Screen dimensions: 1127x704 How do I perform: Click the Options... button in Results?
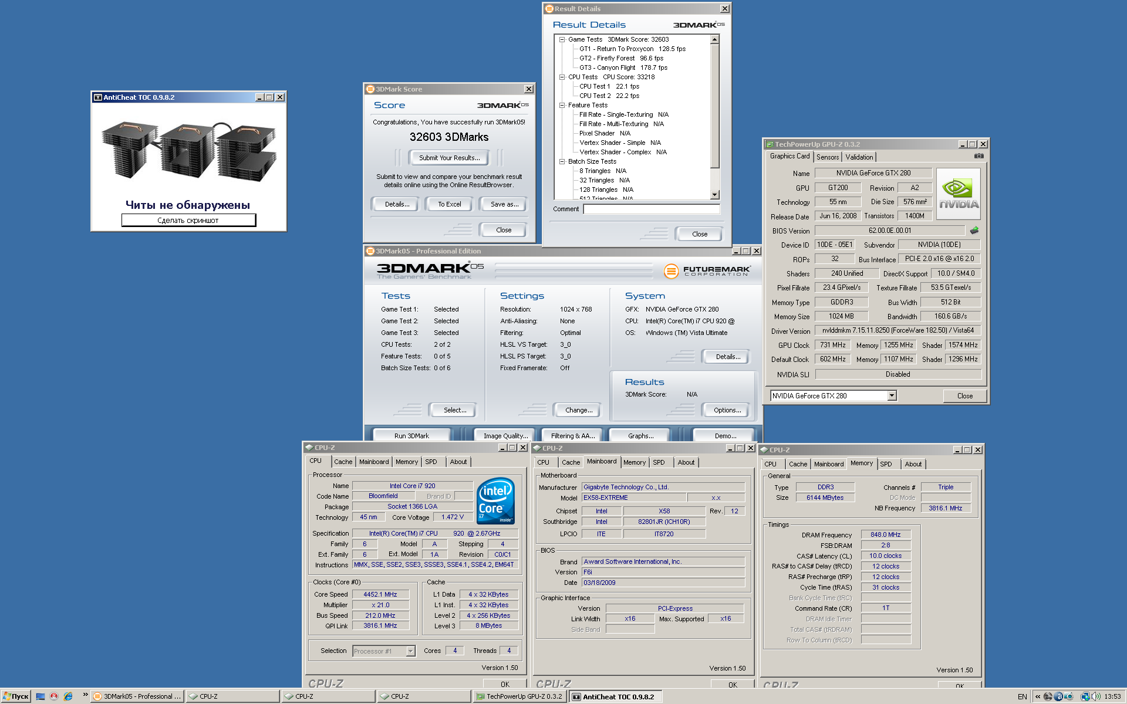pyautogui.click(x=727, y=410)
